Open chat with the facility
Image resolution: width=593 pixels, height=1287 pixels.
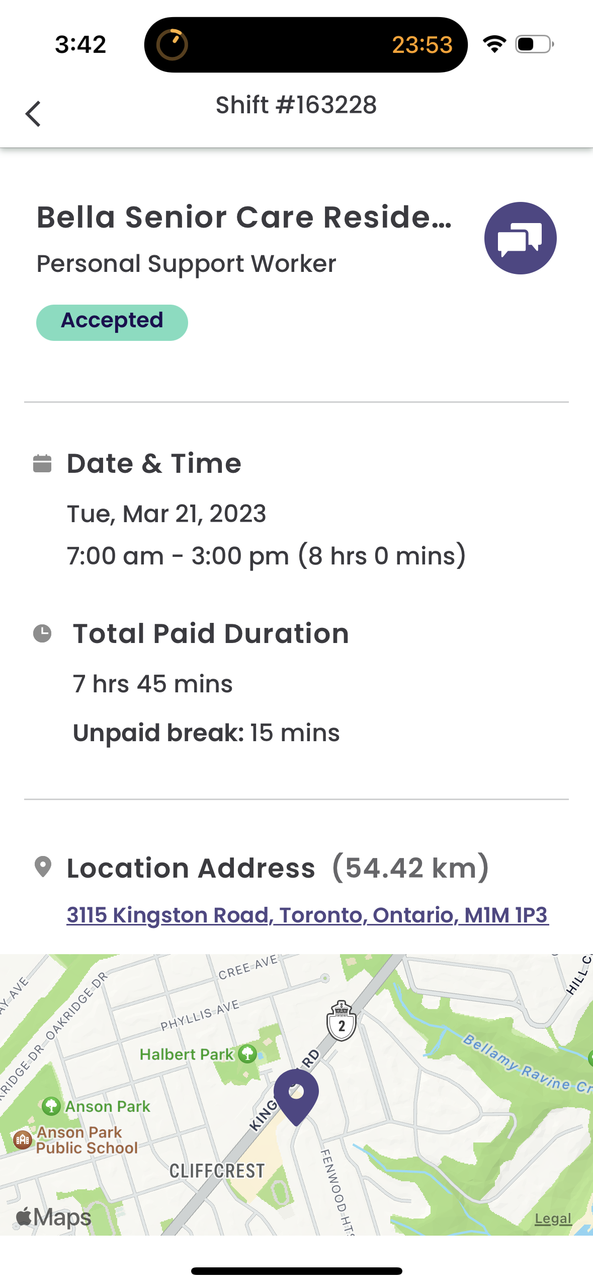coord(520,238)
